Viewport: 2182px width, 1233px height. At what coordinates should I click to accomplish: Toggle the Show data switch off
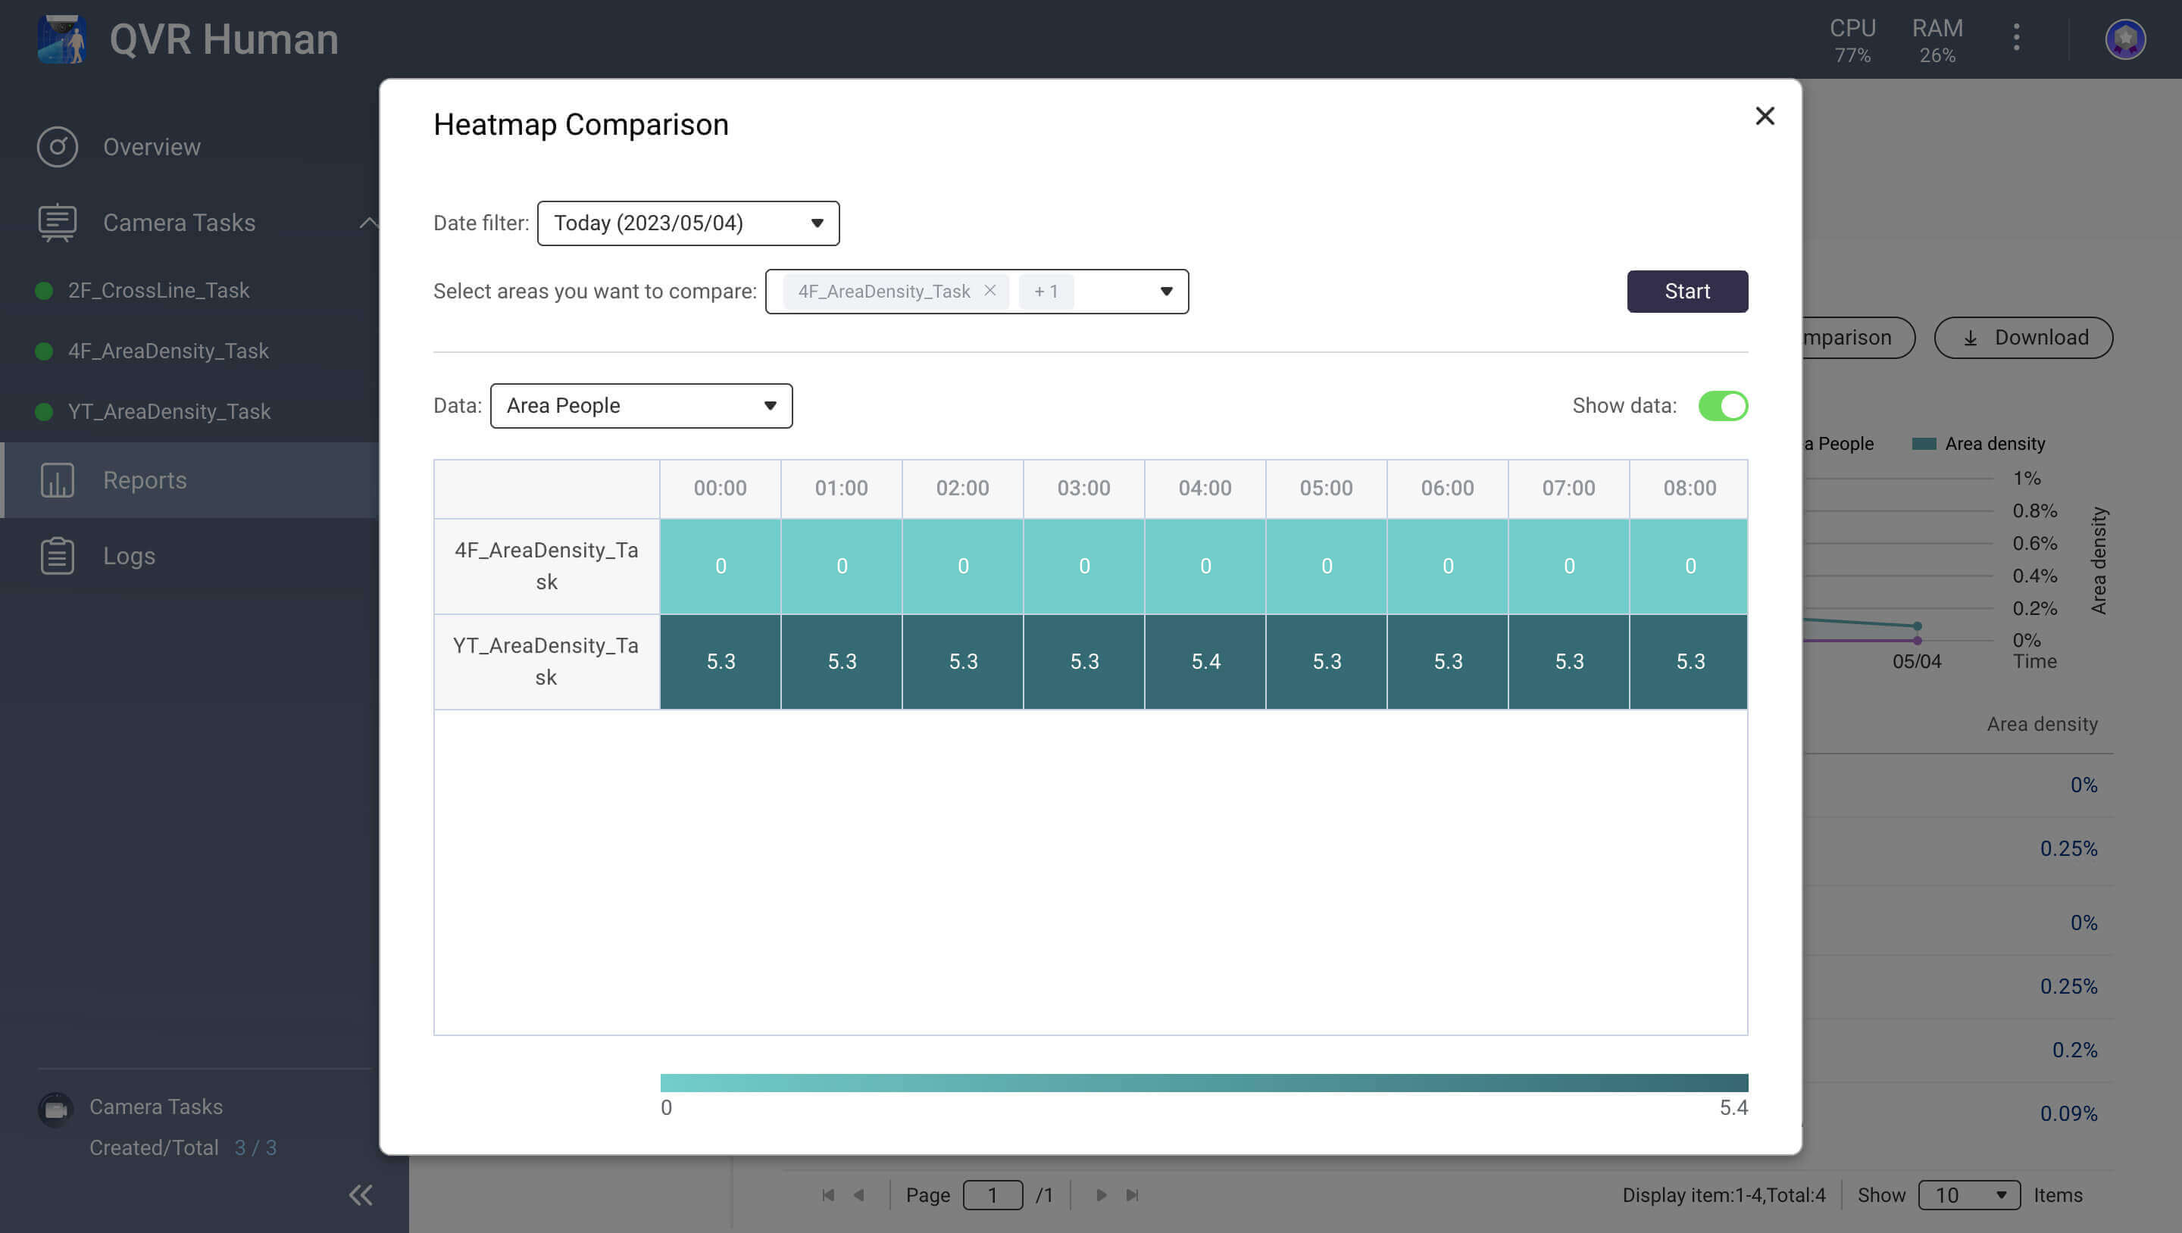point(1722,406)
